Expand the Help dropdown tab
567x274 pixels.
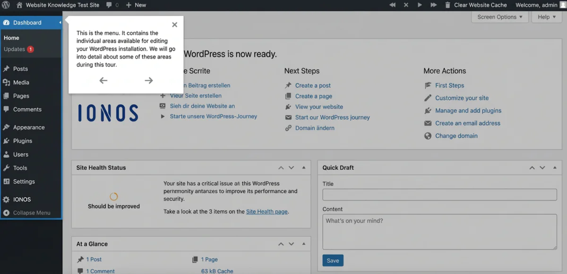coord(547,17)
